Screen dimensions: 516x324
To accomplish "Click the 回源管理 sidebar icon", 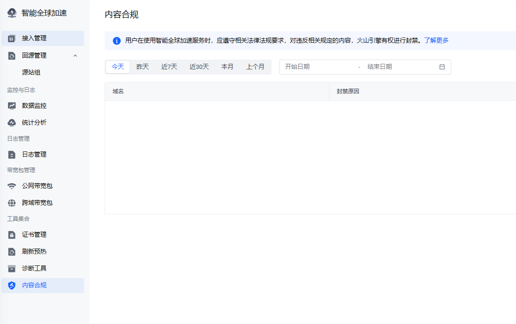I will click(12, 56).
